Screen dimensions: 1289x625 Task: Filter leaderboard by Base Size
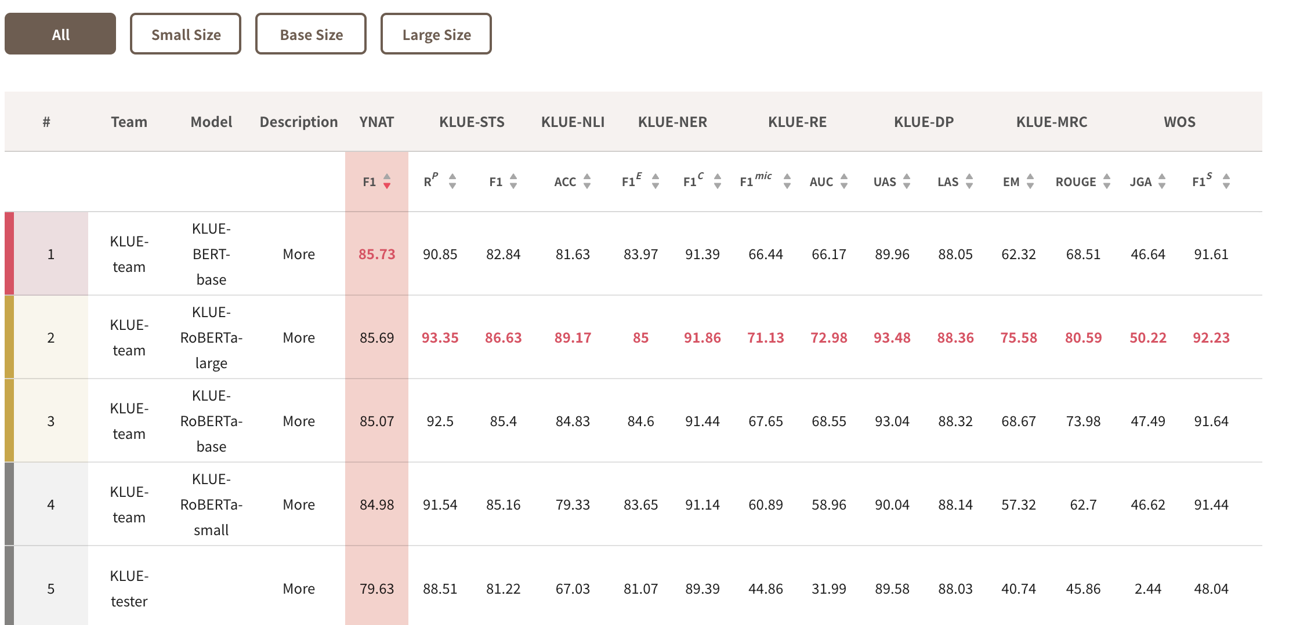click(x=311, y=34)
